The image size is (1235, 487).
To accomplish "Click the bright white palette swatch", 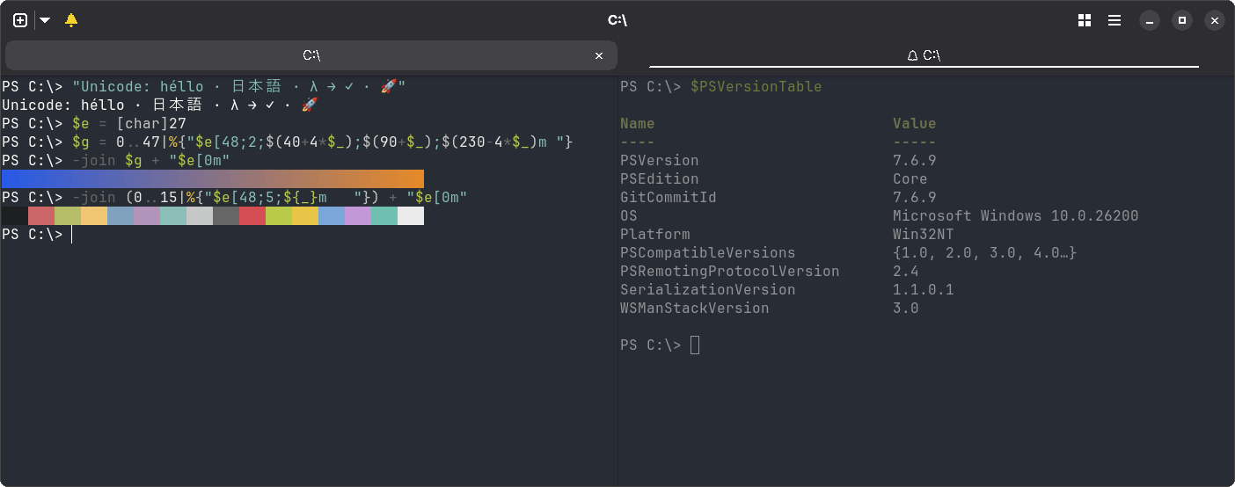I will [x=411, y=215].
